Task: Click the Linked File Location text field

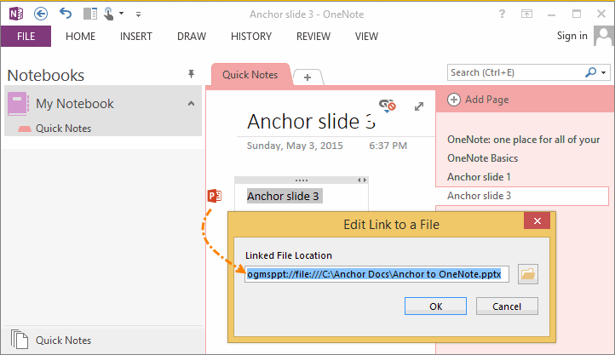Action: (x=376, y=274)
